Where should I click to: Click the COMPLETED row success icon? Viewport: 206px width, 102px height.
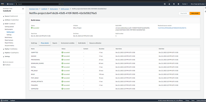pos(62,89)
